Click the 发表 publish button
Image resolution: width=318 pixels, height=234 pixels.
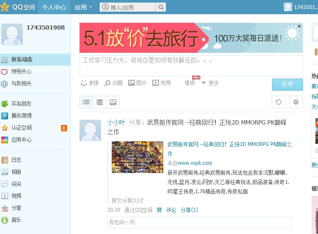(287, 84)
